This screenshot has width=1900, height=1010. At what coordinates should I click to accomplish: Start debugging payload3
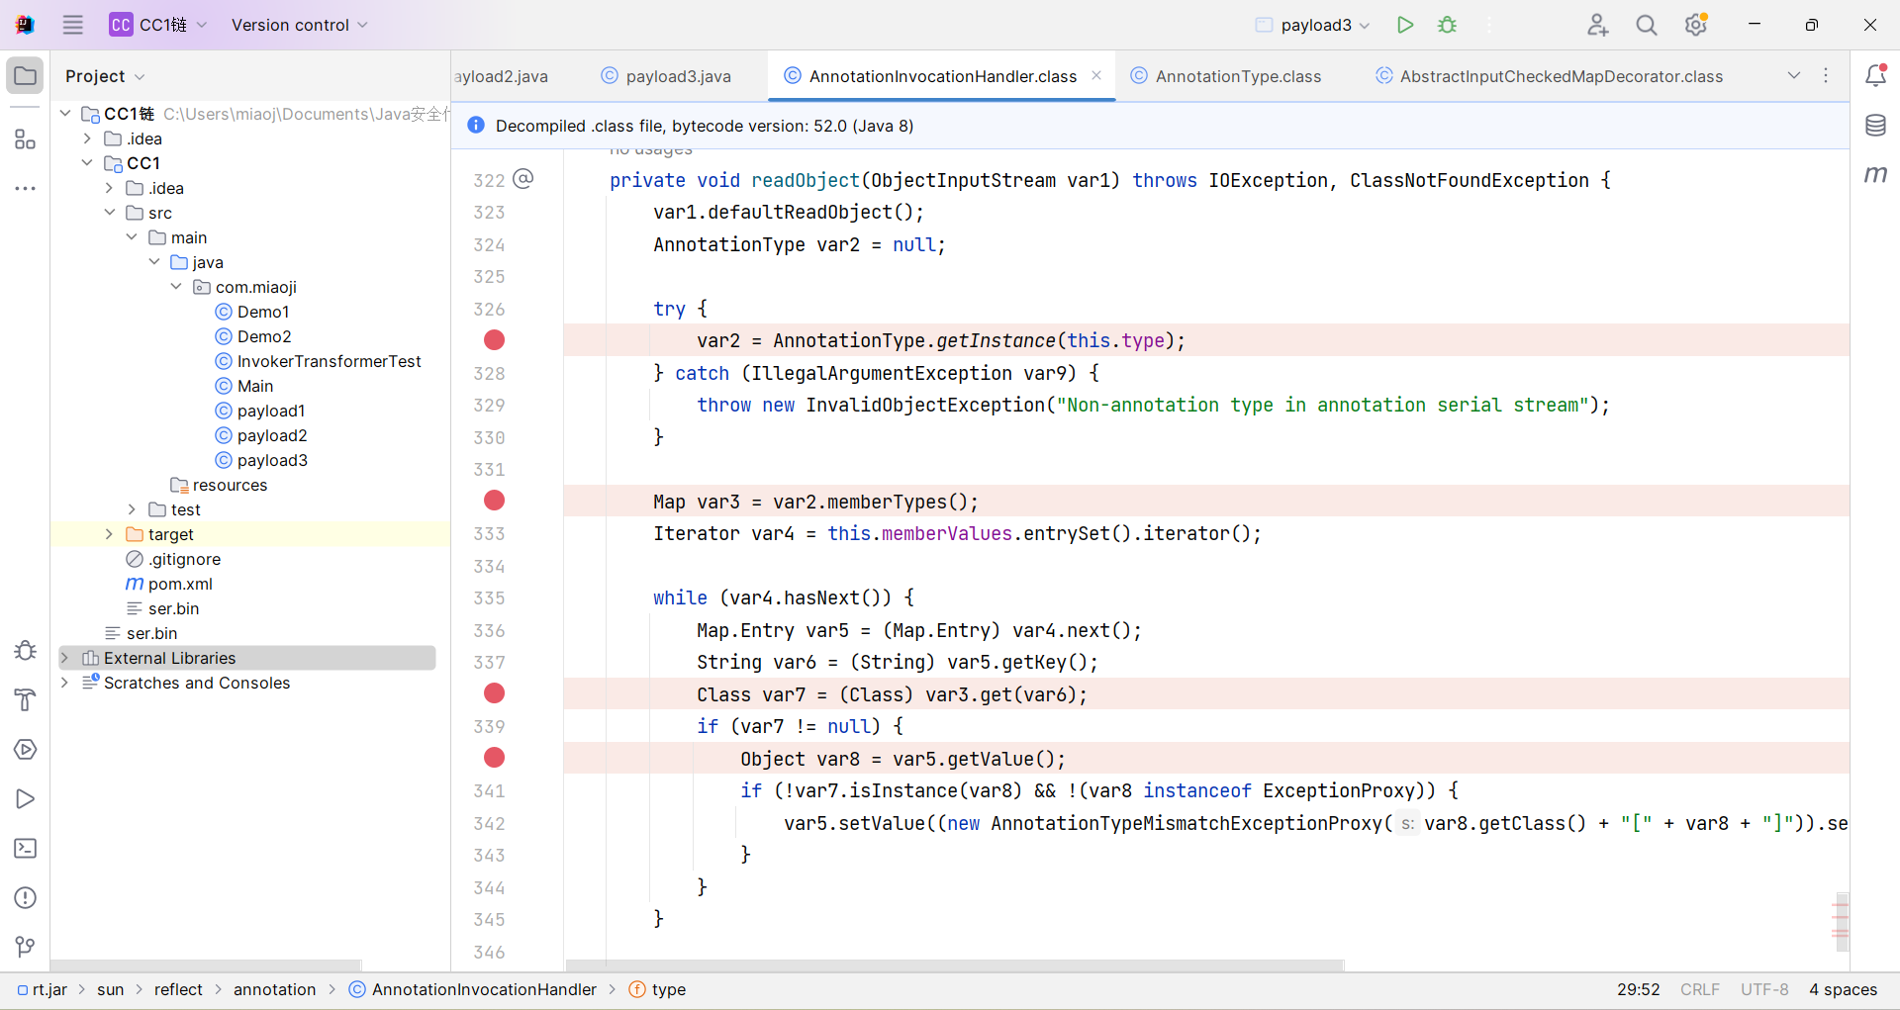coord(1447,25)
